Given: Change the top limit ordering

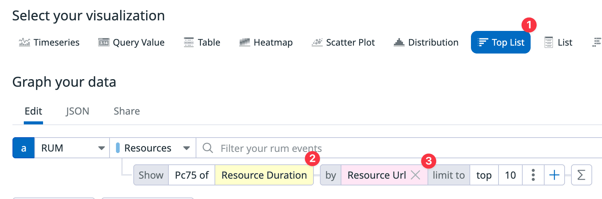Looking at the screenshot, I should pyautogui.click(x=484, y=175).
